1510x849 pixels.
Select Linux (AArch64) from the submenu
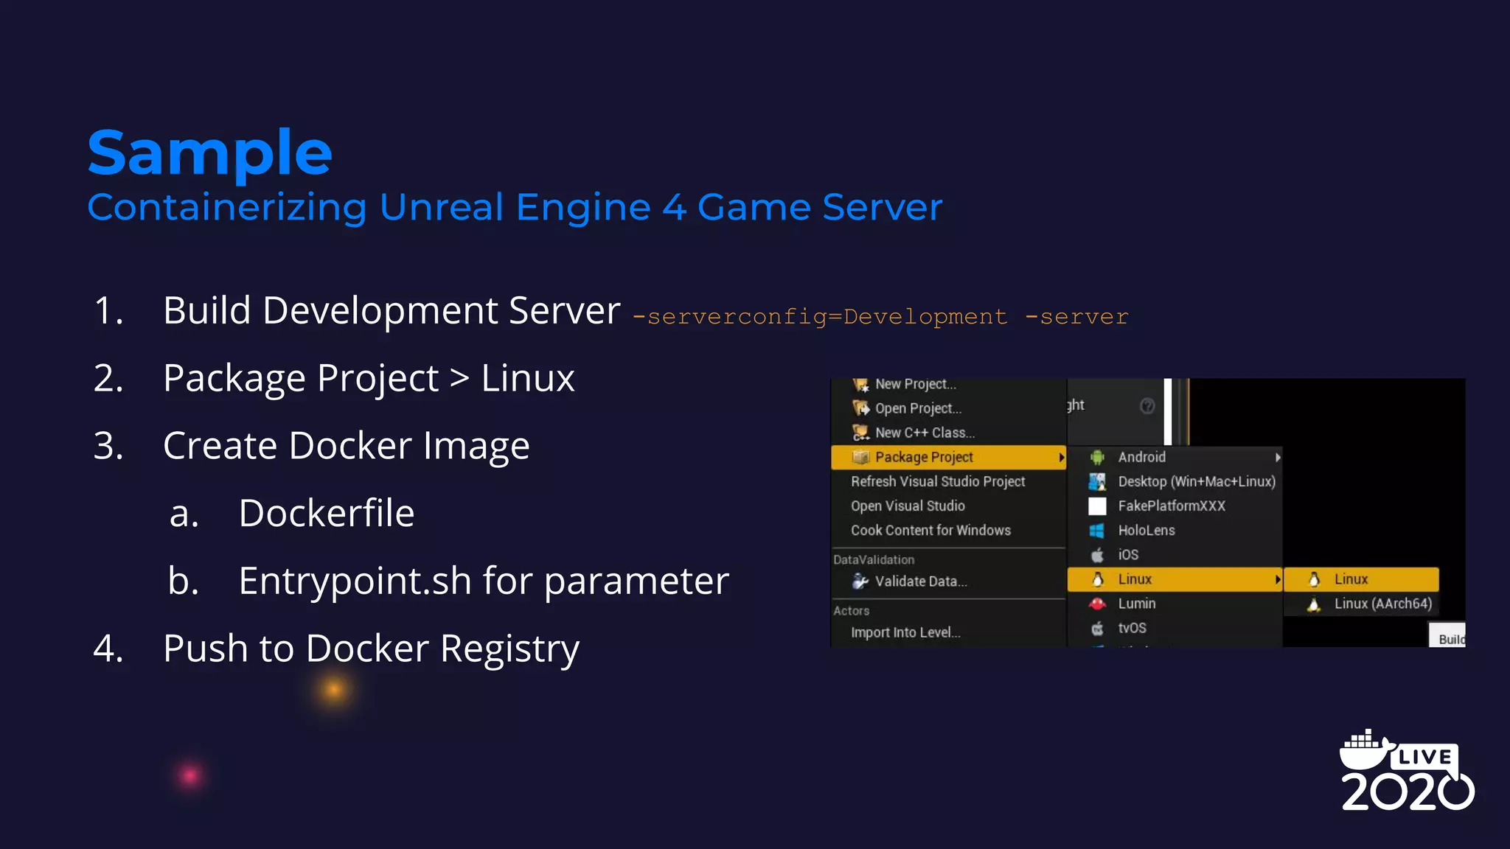point(1382,604)
